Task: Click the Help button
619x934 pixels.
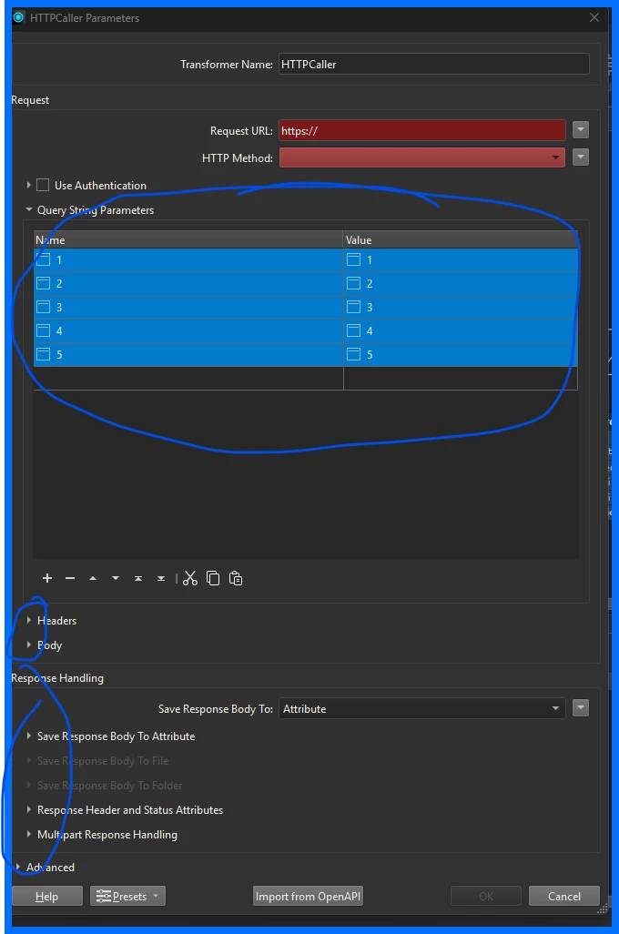Action: (47, 896)
